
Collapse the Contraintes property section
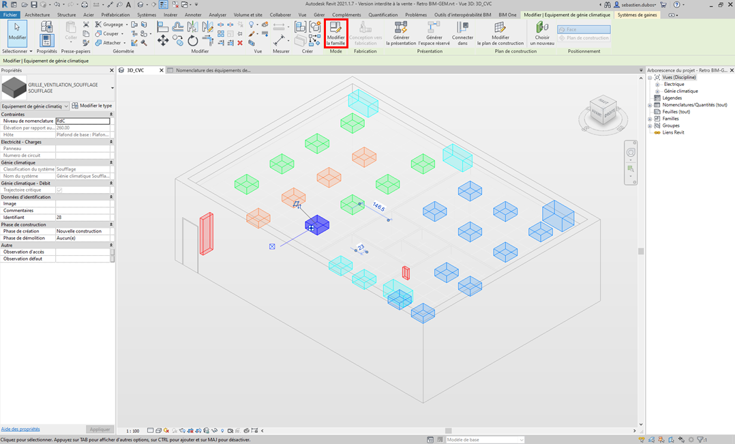click(110, 114)
